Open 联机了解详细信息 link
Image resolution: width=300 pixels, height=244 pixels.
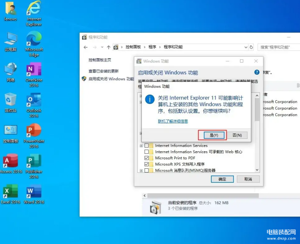173,121
